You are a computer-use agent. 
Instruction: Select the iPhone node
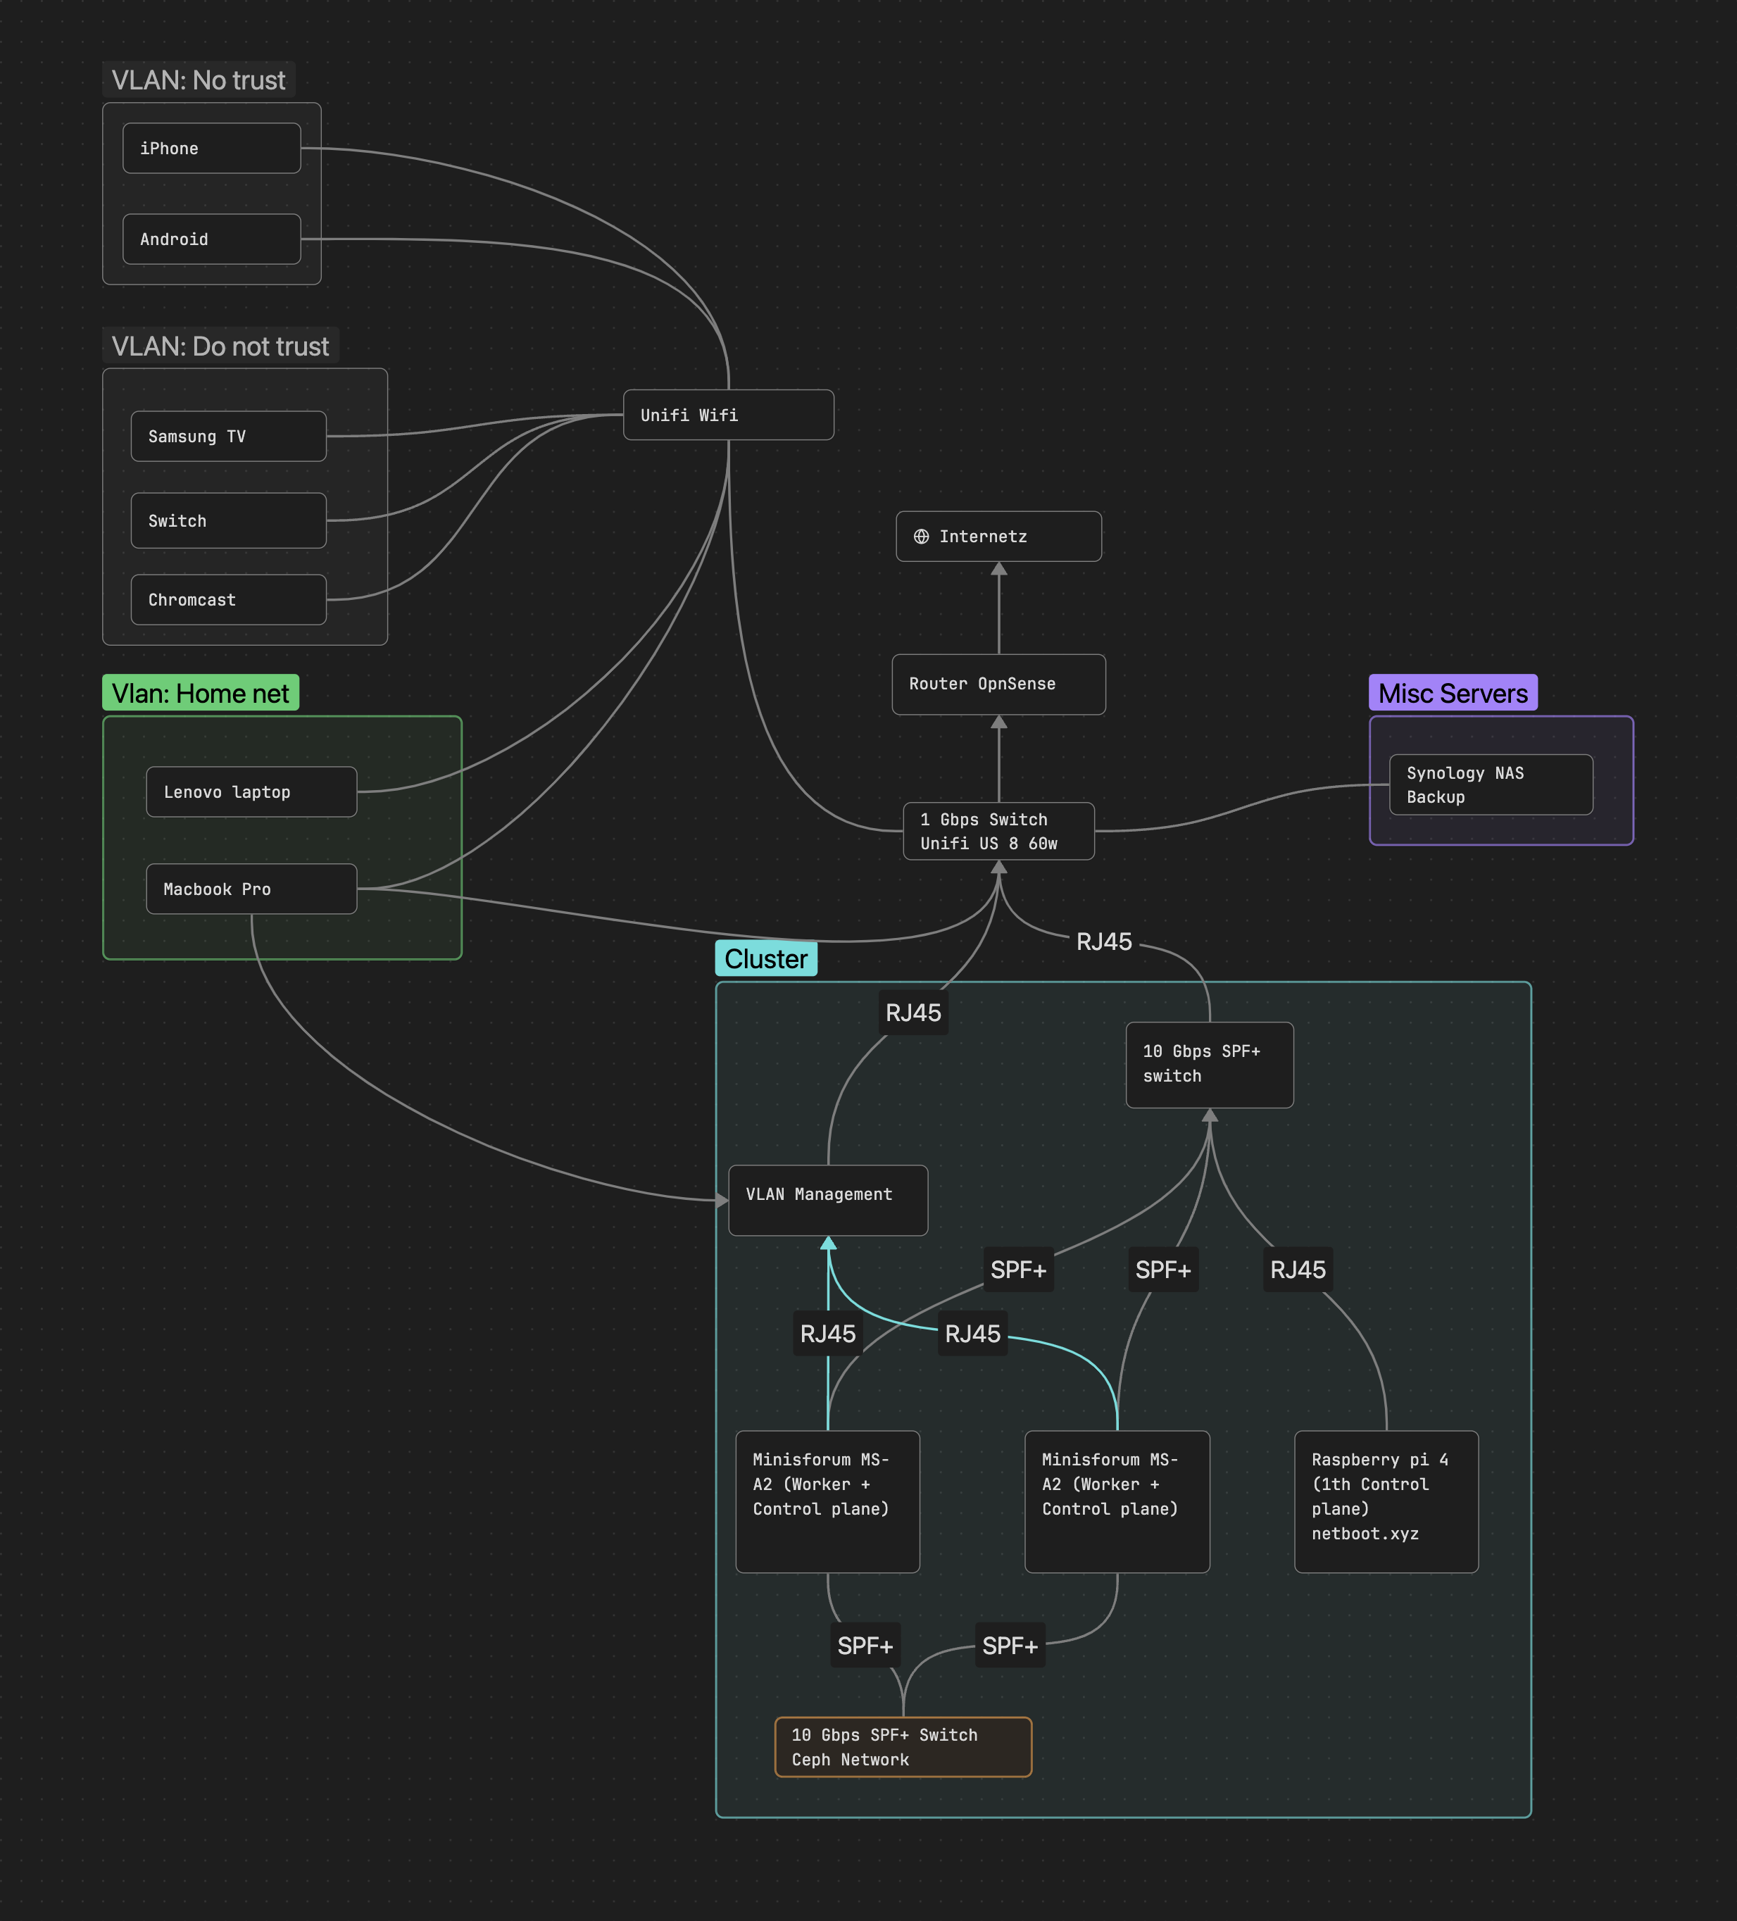[211, 149]
